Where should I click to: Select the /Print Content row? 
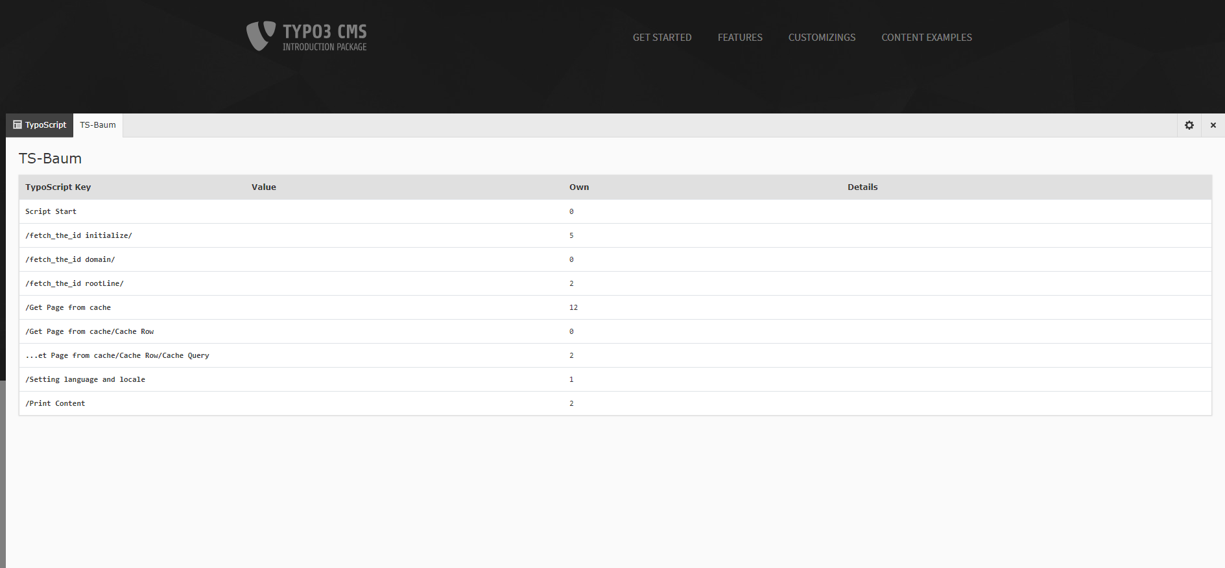[x=615, y=403]
